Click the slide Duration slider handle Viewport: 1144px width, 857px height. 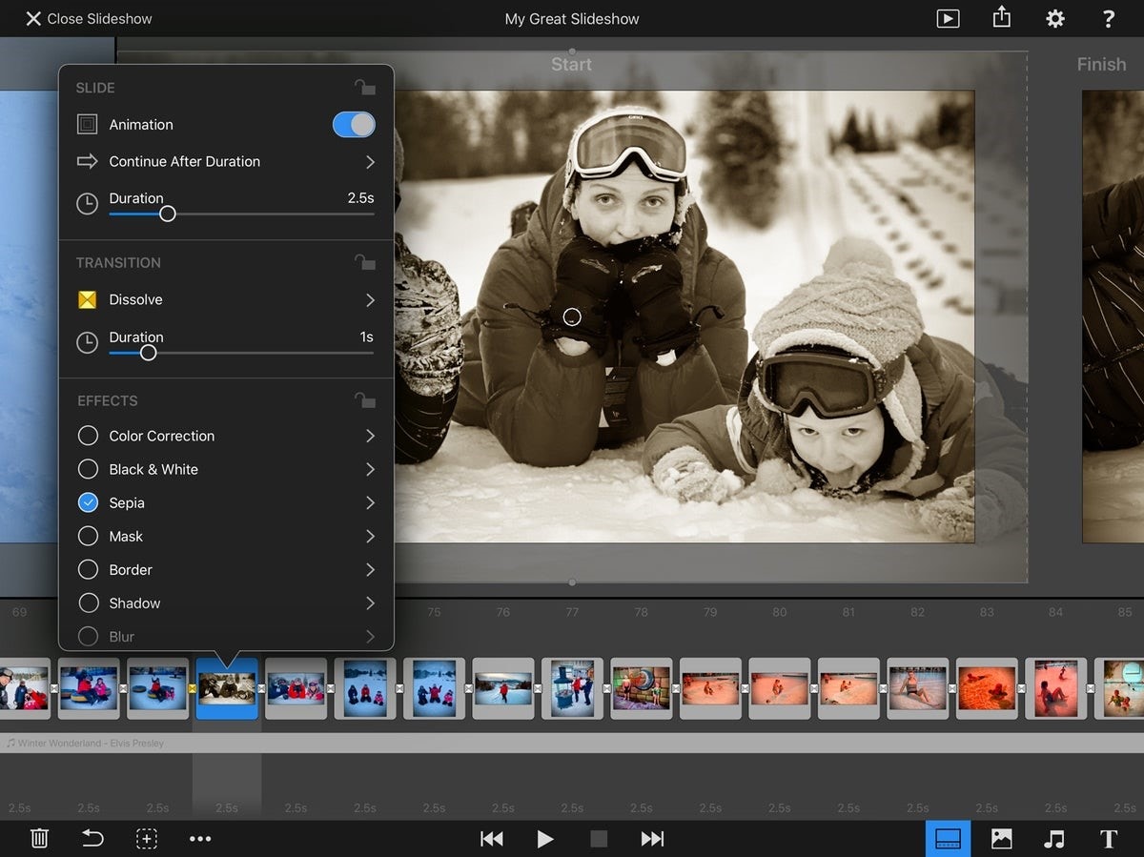click(167, 214)
